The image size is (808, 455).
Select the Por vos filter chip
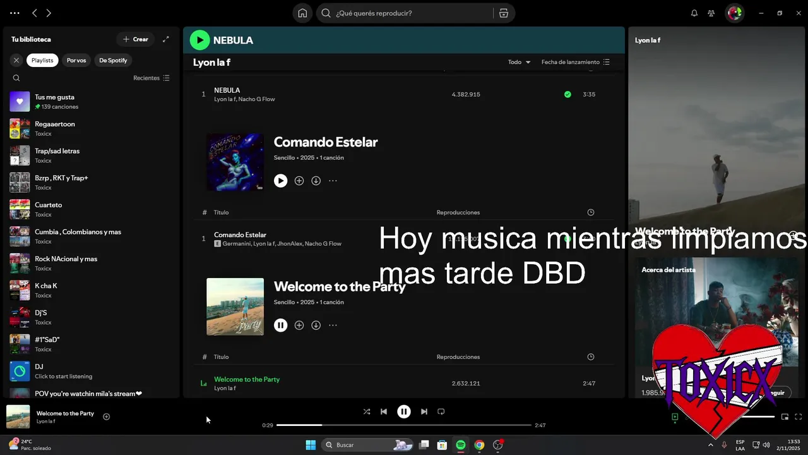coord(76,61)
